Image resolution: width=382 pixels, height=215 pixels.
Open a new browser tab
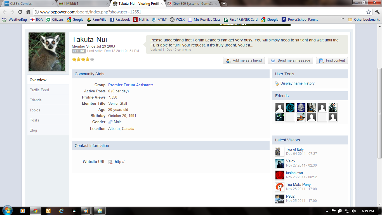point(224,4)
